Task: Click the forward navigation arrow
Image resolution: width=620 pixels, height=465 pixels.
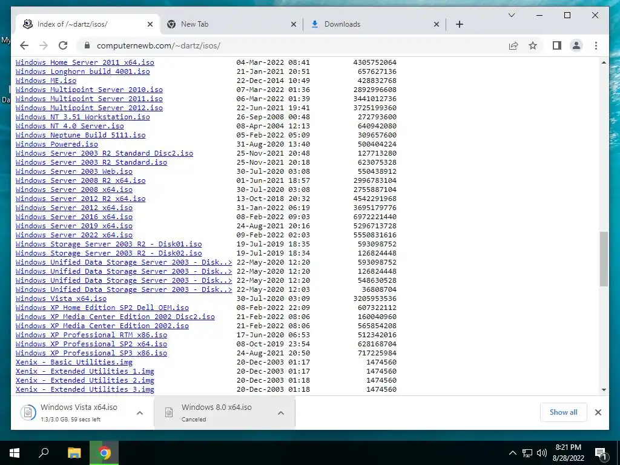Action: click(44, 45)
